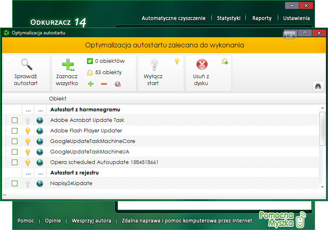Open the Statystyki menu in Odkurzacz window

click(229, 18)
